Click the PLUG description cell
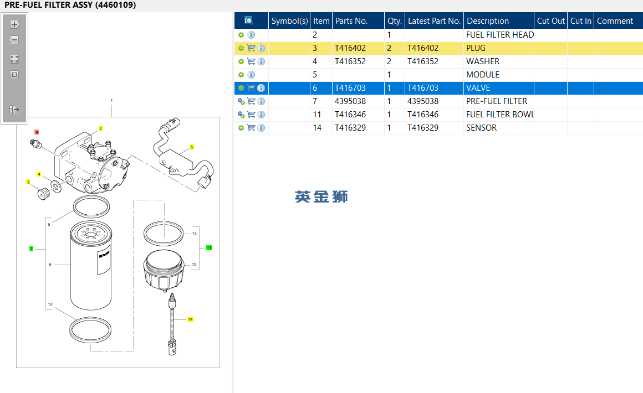Image resolution: width=643 pixels, height=393 pixels. [x=499, y=48]
